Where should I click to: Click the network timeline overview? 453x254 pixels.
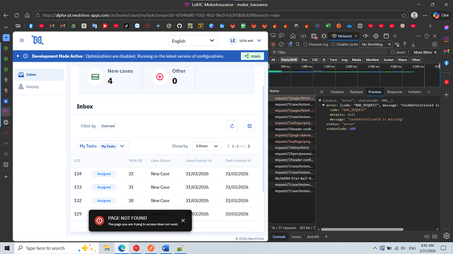coord(355,75)
